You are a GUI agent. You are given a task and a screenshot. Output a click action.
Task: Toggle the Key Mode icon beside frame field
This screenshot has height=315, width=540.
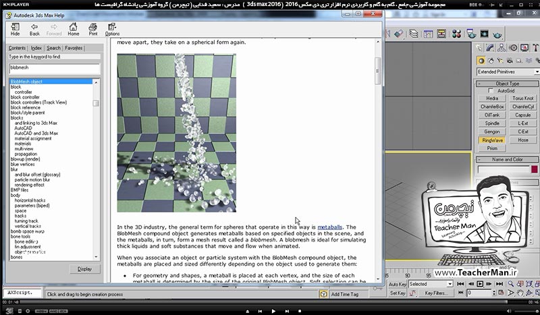(461, 293)
